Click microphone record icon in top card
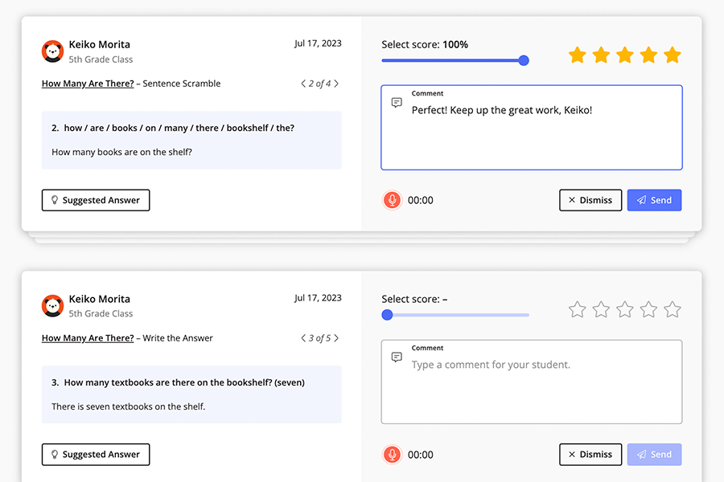This screenshot has width=724, height=482. click(392, 200)
